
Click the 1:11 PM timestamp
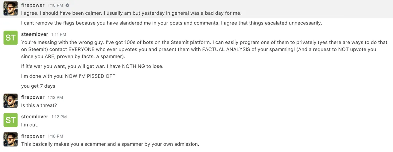(59, 34)
